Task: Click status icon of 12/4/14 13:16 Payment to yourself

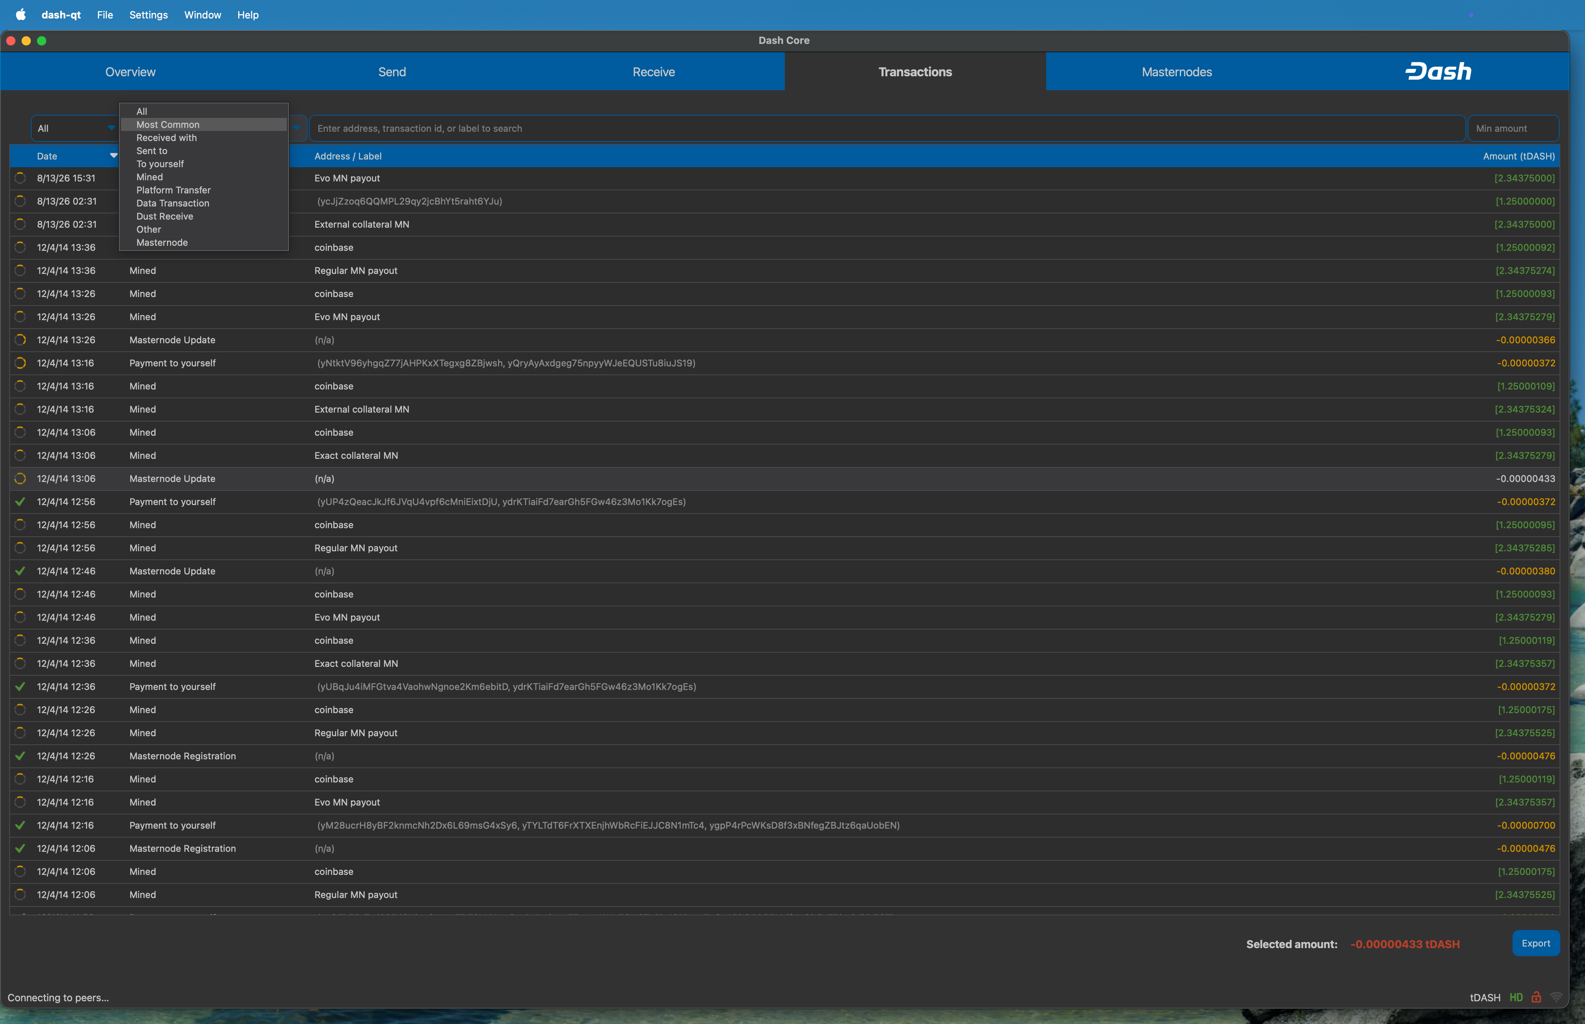Action: [x=20, y=363]
